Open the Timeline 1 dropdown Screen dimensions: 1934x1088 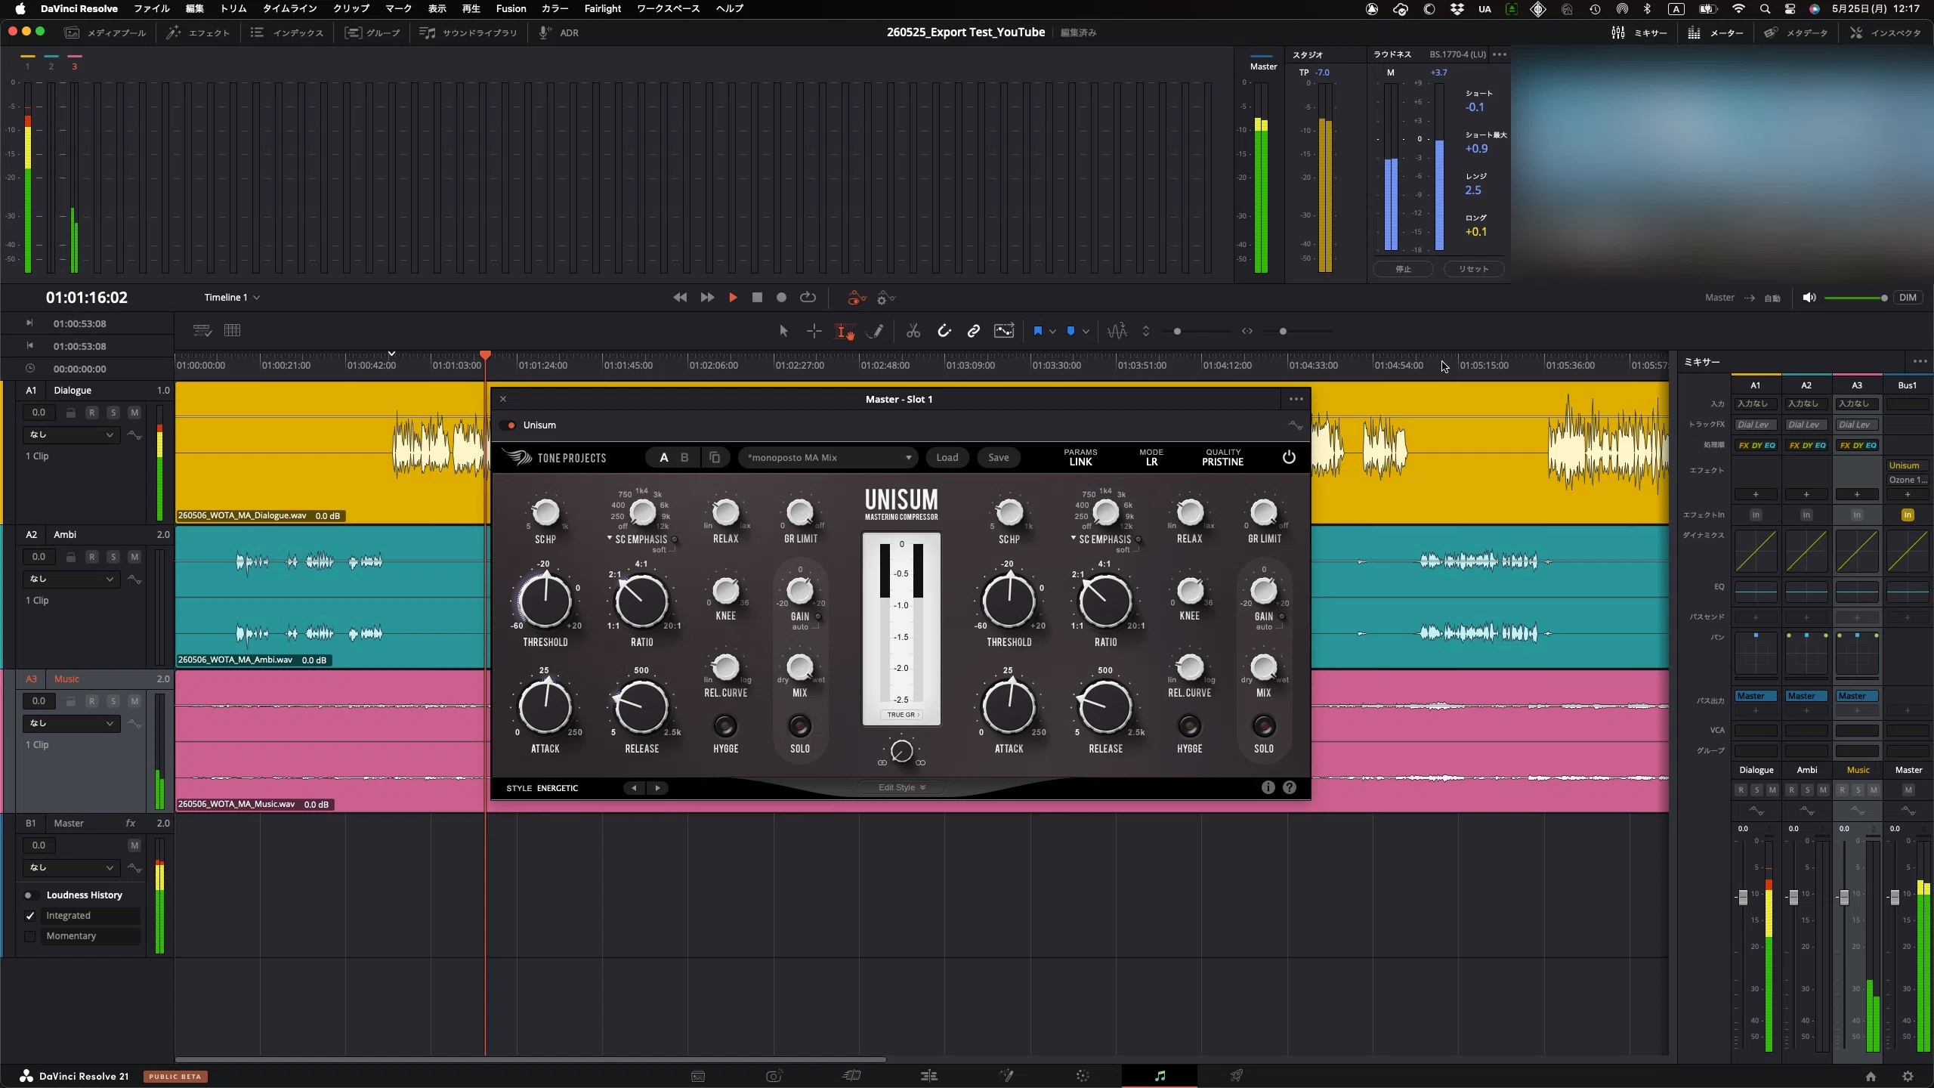click(232, 298)
